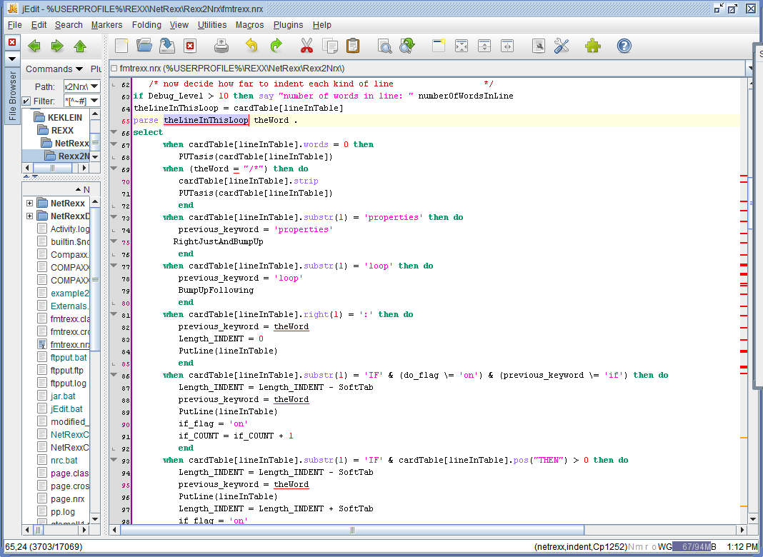
Task: Click the File Browser side tab
Action: point(12,96)
